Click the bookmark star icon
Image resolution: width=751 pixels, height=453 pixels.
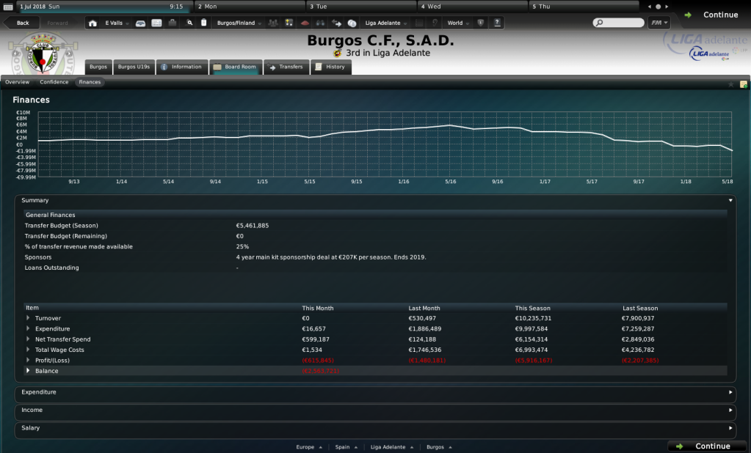pyautogui.click(x=731, y=84)
